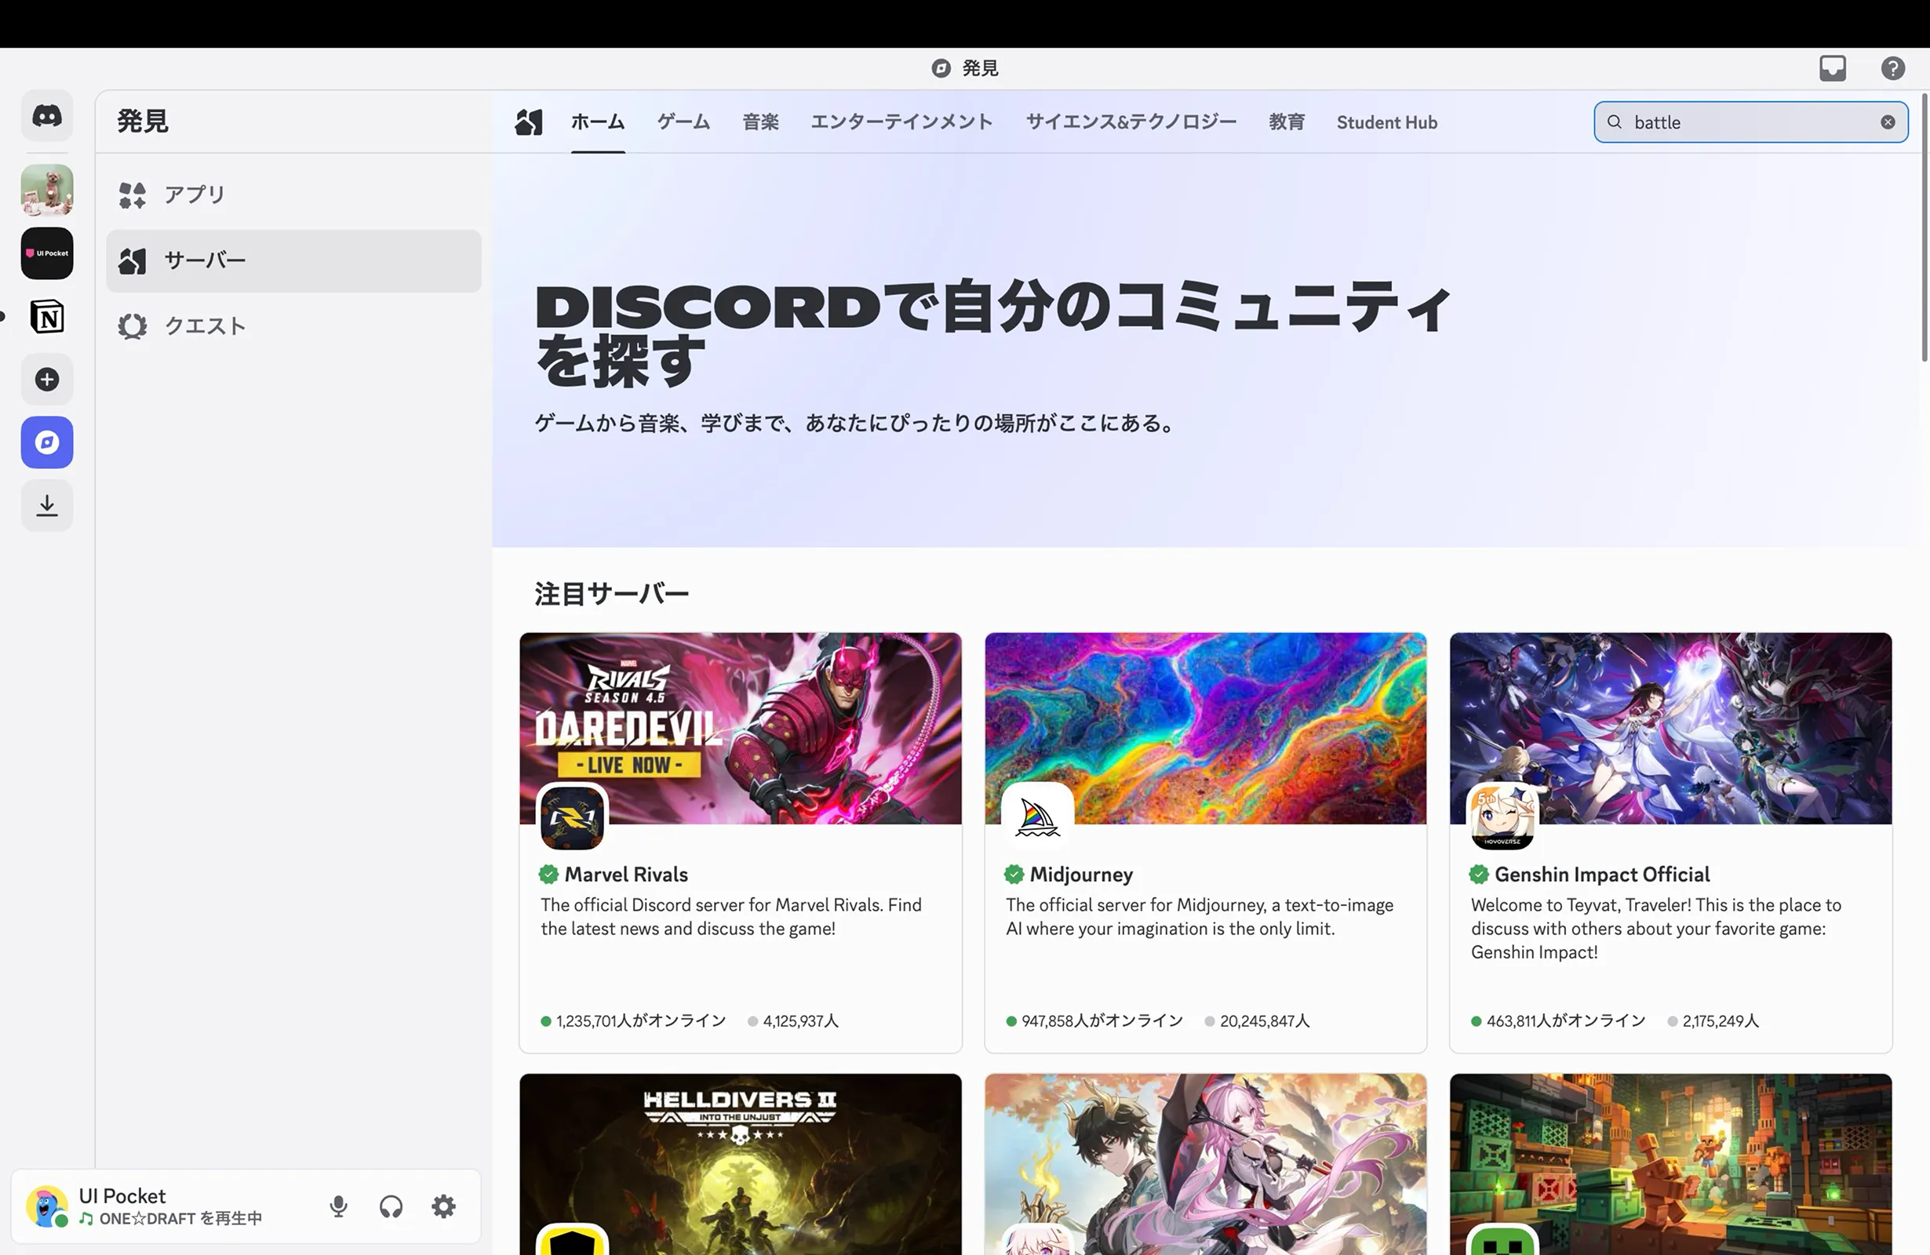
Task: Open the Midjourney official server
Action: tap(1205, 843)
